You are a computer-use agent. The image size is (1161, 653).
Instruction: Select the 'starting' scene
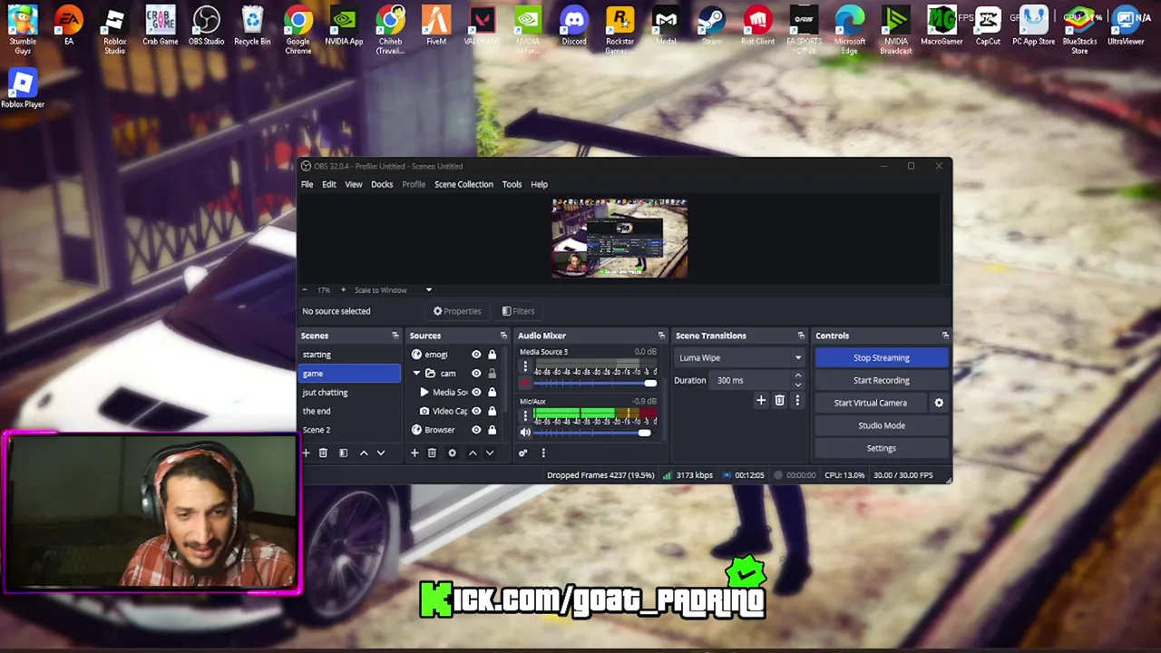pyautogui.click(x=349, y=355)
